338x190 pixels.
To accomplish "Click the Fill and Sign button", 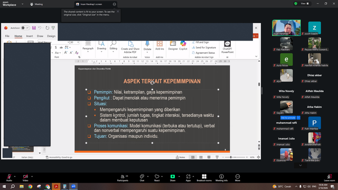I will [200, 42].
